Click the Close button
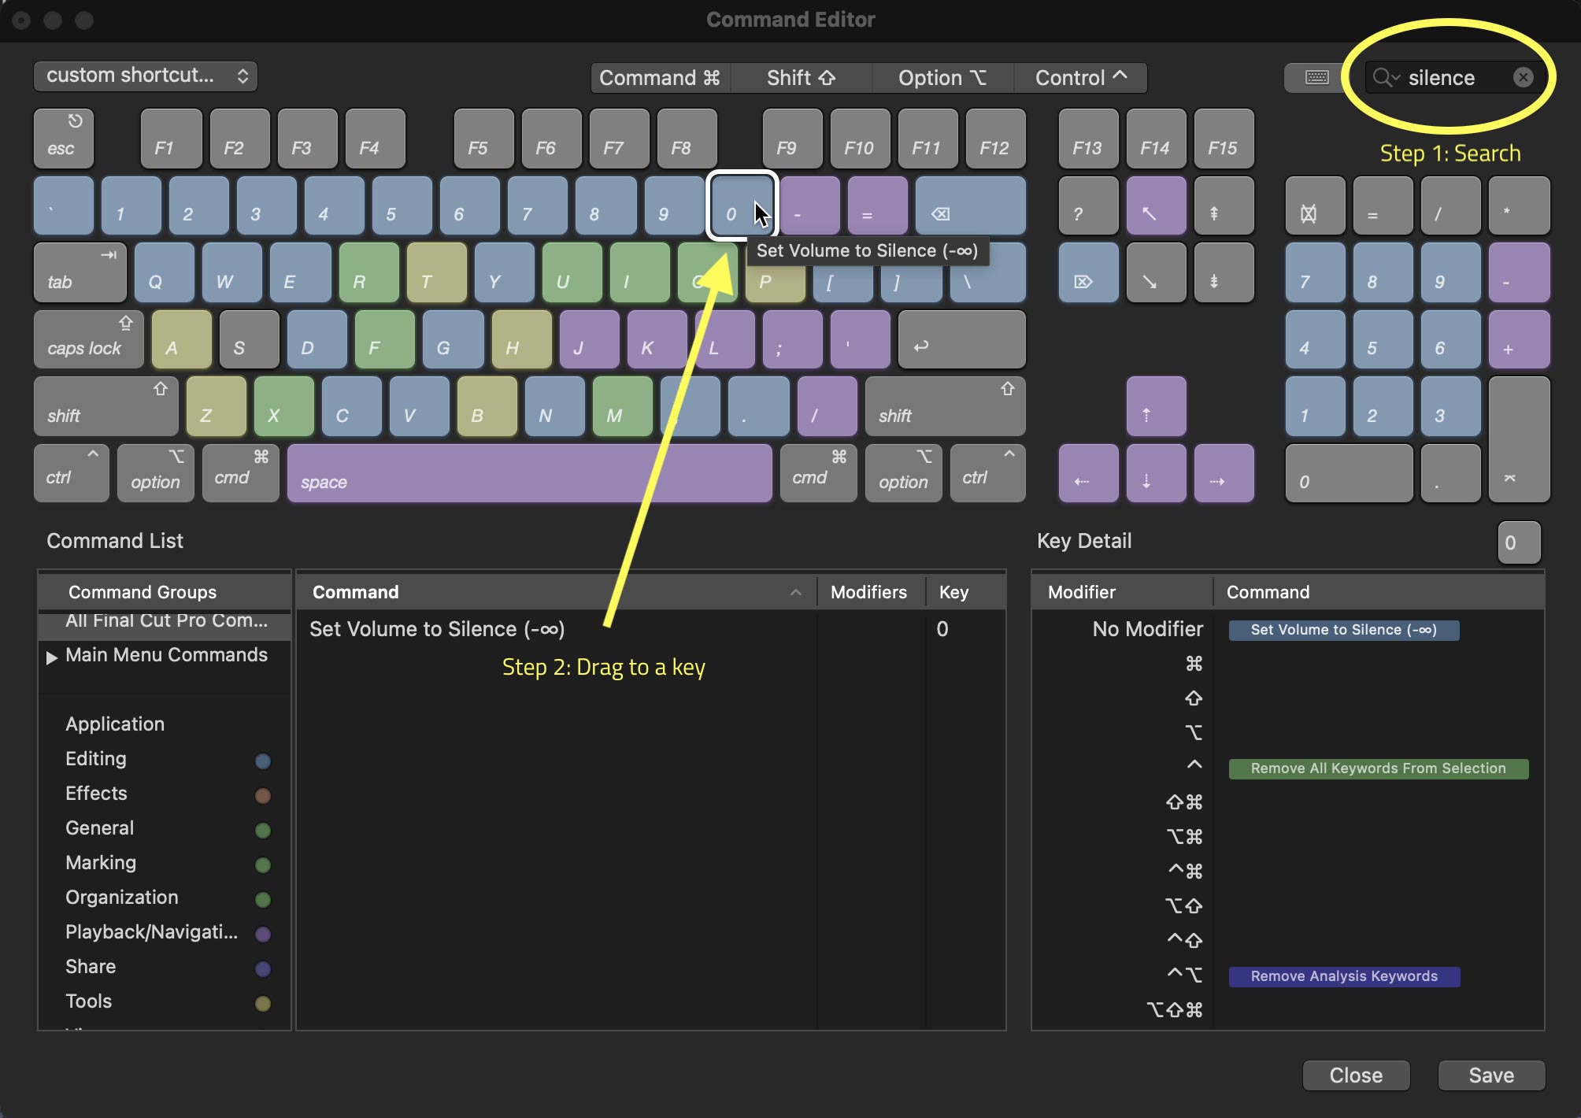Viewport: 1581px width, 1118px height. point(1356,1075)
